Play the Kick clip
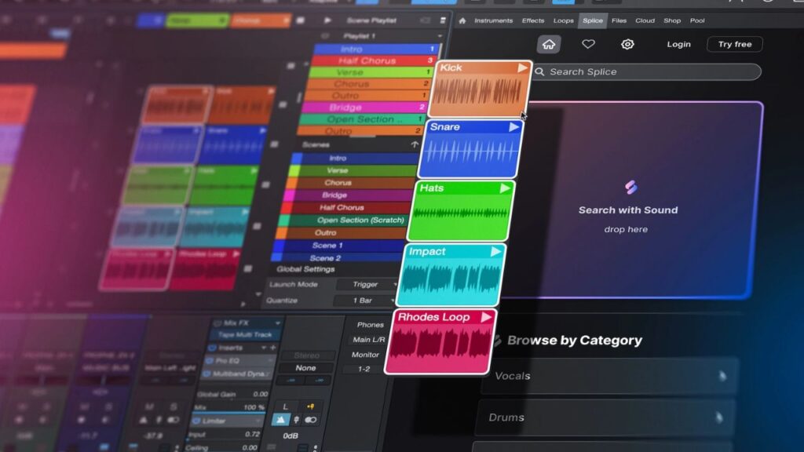 (x=522, y=67)
